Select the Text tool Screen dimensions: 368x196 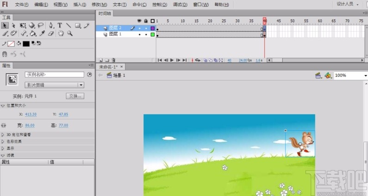point(60,25)
